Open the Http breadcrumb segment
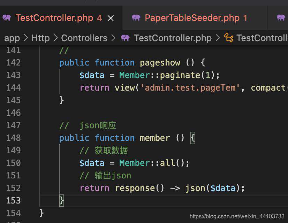Viewport: 288px width, 223px height. 40,38
